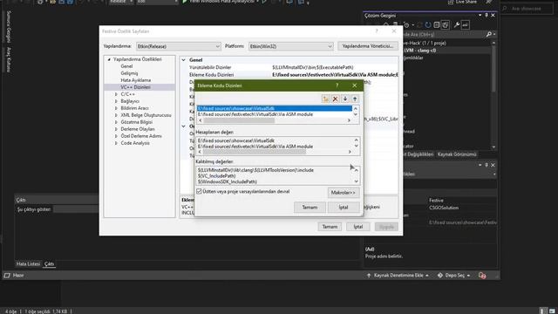Image resolution: width=558 pixels, height=314 pixels.
Task: Click down arrow of Kalıtılmış değerler list
Action: pyautogui.click(x=357, y=181)
